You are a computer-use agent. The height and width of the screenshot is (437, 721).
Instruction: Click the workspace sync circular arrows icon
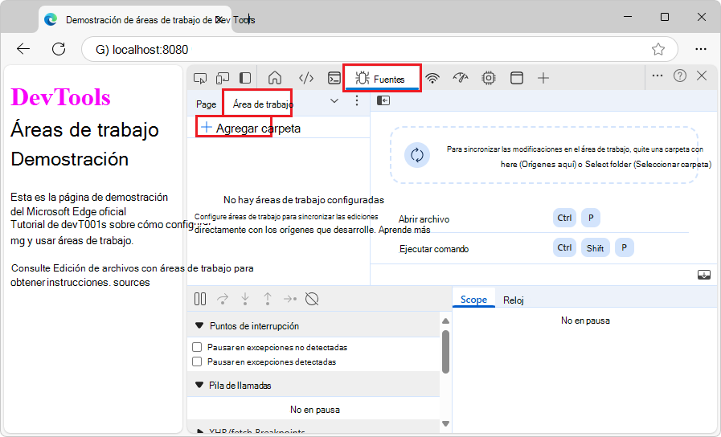417,155
